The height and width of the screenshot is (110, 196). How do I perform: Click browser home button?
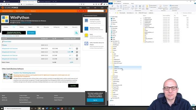click(9, 4)
